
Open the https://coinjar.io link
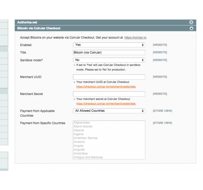pyautogui.click(x=135, y=38)
